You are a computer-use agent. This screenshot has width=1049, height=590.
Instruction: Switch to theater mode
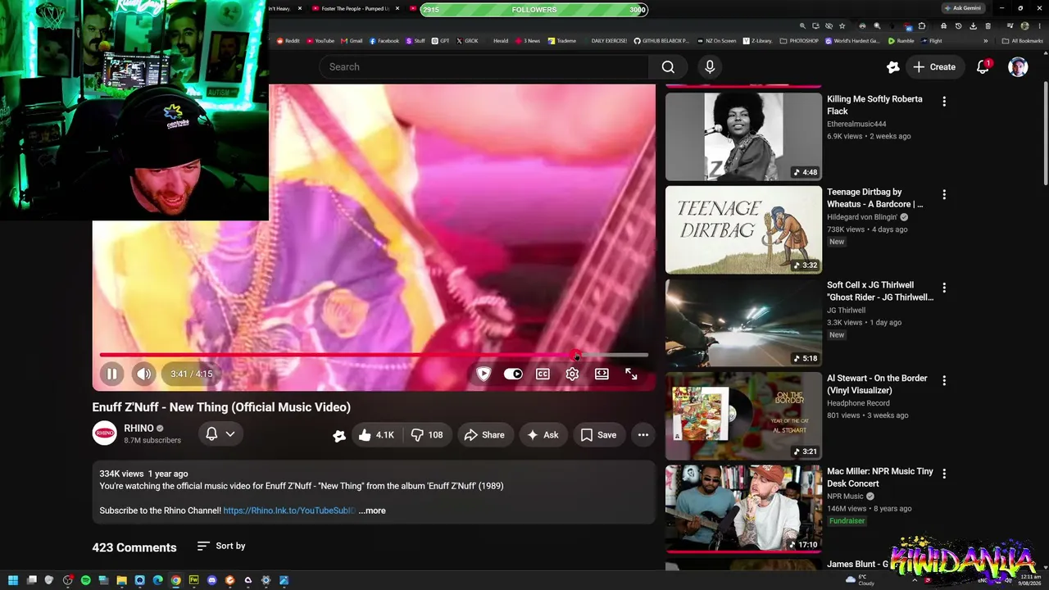602,374
